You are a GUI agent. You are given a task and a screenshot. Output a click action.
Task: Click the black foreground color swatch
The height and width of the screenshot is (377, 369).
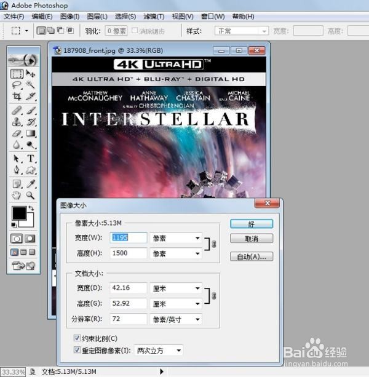pyautogui.click(x=18, y=213)
